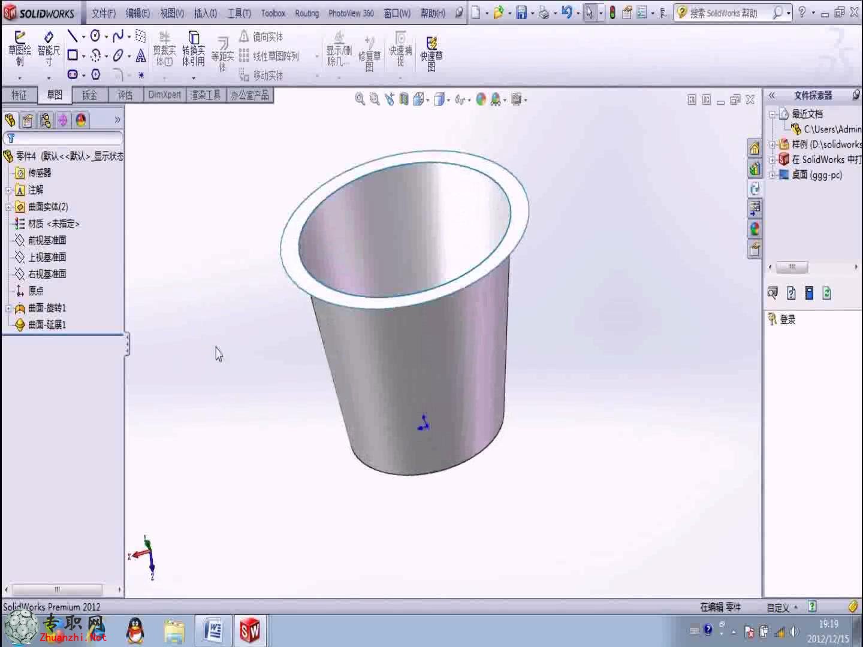
Task: Expand the 曲面实体(2) tree node
Action: coord(8,207)
